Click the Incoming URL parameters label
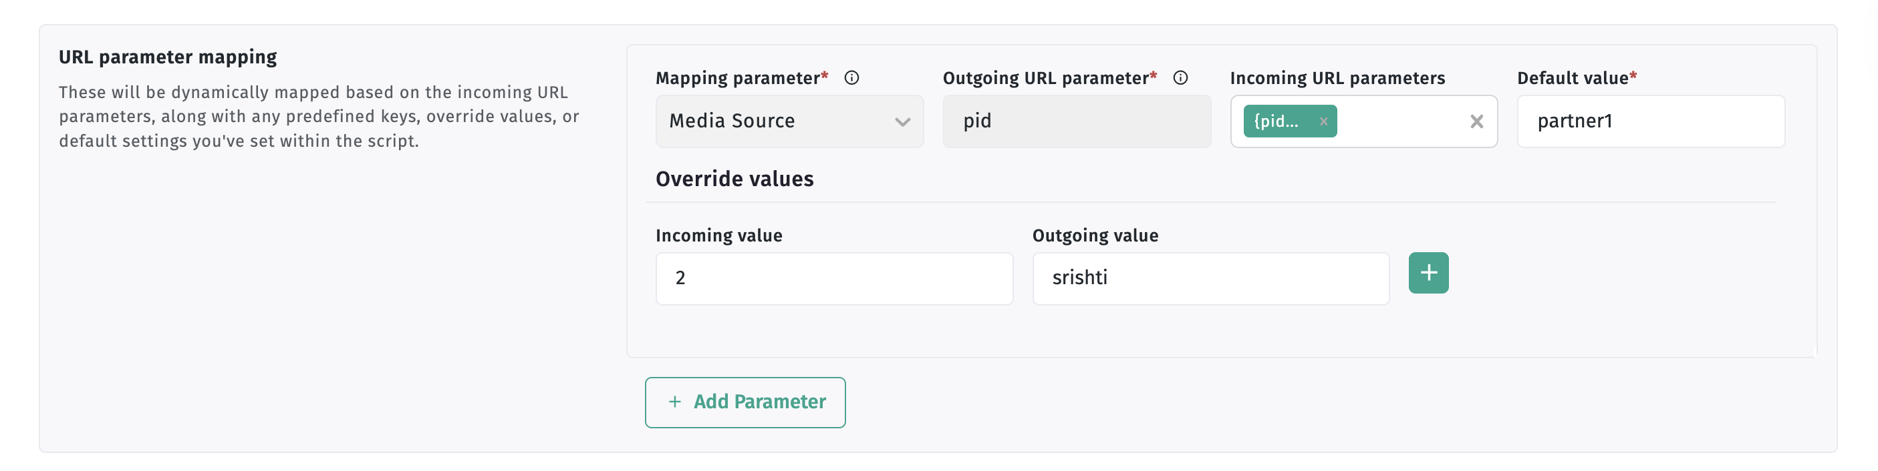This screenshot has width=1878, height=471. (1337, 78)
